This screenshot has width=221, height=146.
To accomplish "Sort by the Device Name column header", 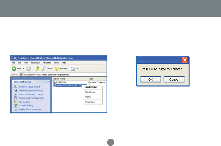I will coord(70,79).
